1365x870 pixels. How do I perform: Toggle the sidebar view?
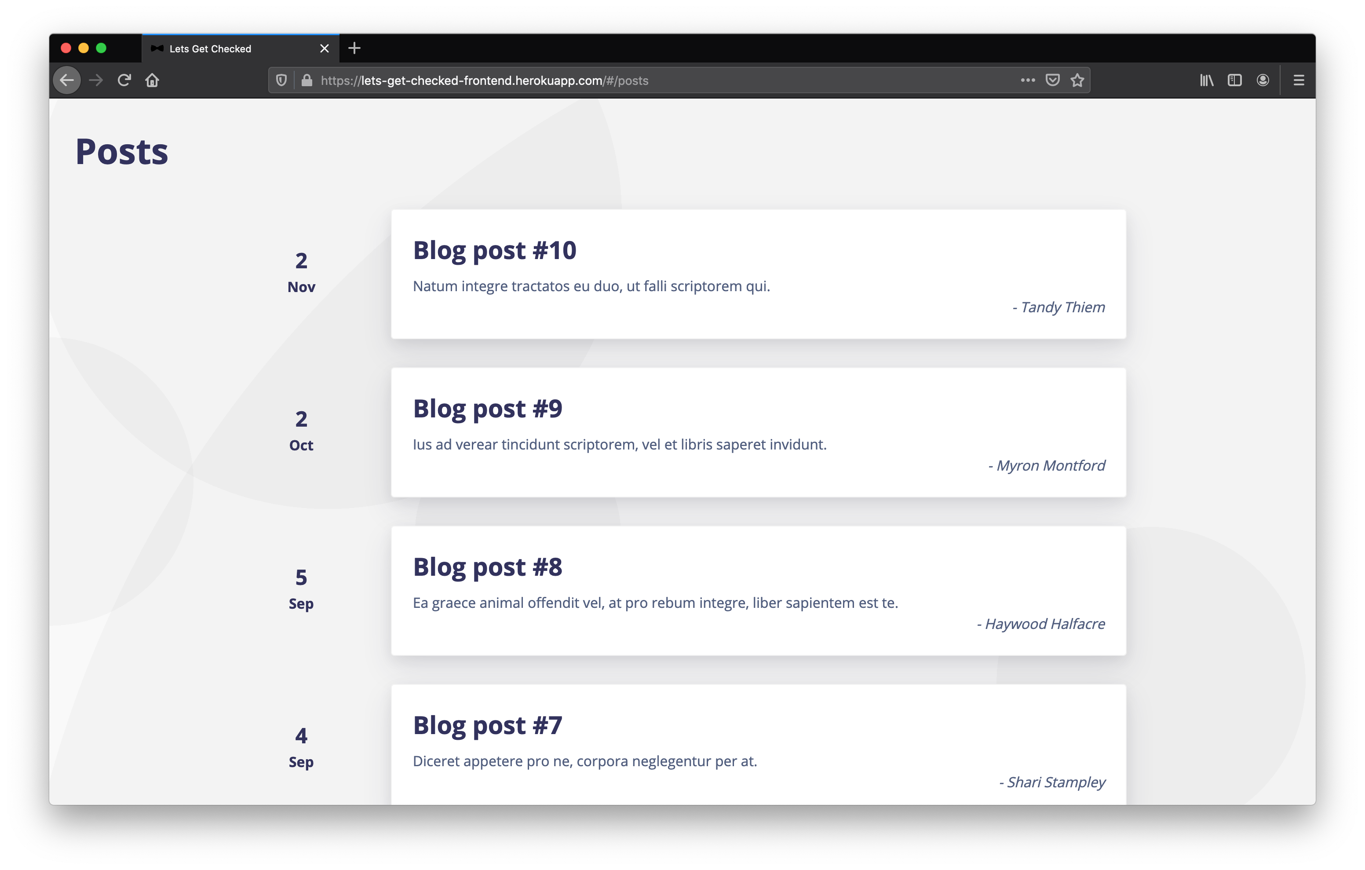point(1234,80)
